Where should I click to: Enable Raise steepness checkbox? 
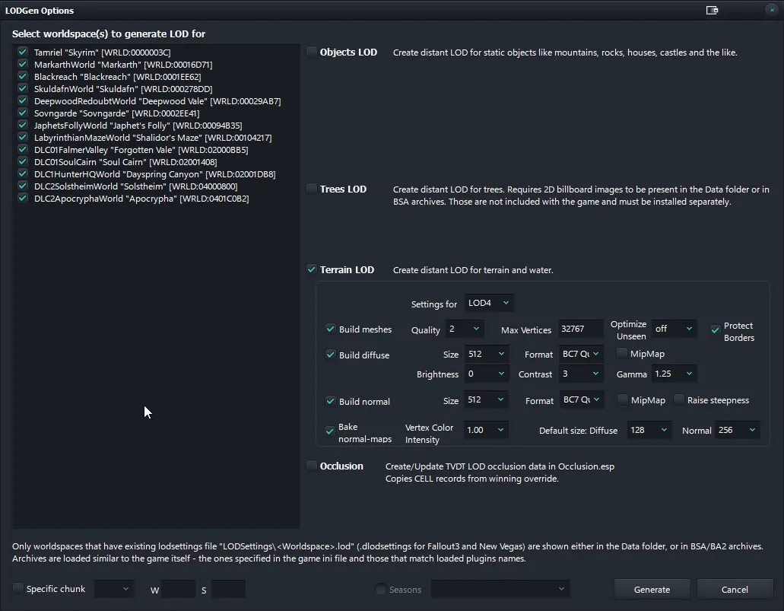678,399
